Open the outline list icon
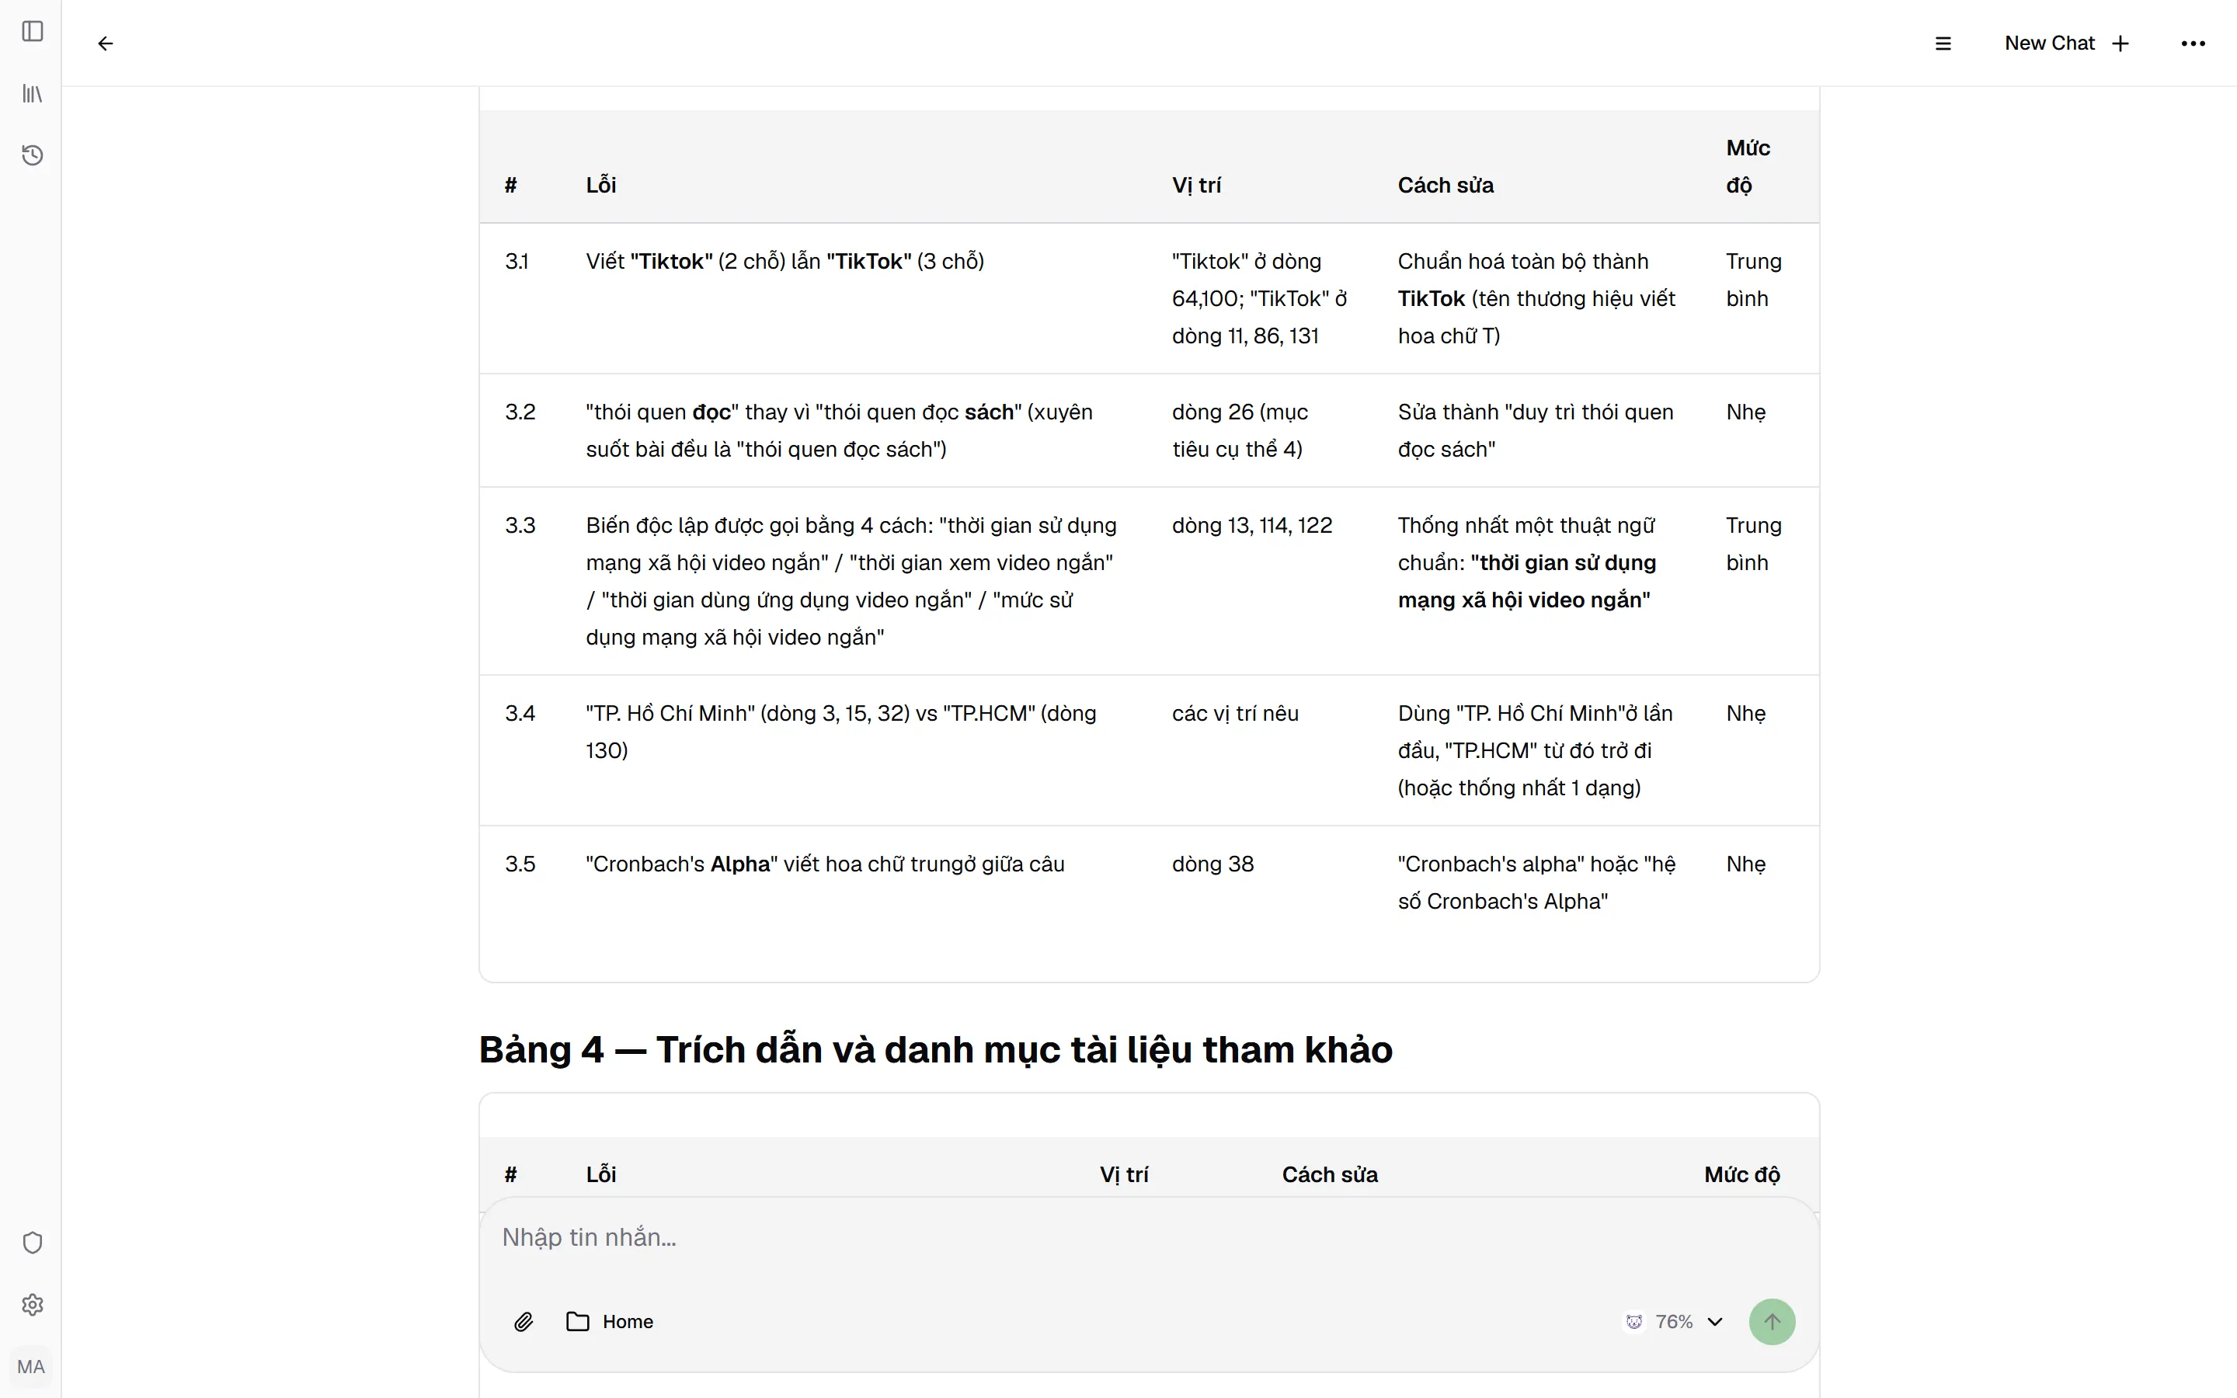The height and width of the screenshot is (1398, 2237). [x=1943, y=43]
